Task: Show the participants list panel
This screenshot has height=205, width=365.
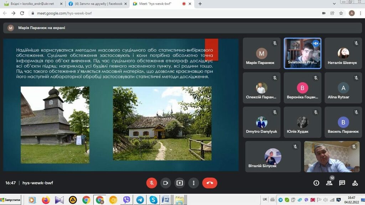Action: [329, 183]
